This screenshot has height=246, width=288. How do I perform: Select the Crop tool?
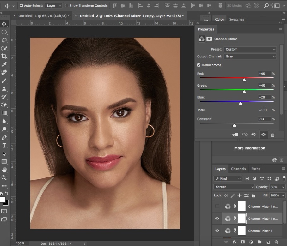pyautogui.click(x=4, y=56)
